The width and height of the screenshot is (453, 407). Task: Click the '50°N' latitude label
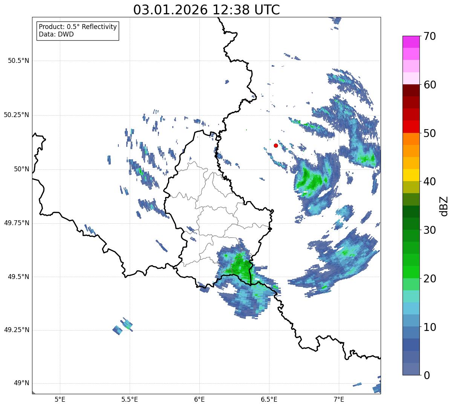21,169
